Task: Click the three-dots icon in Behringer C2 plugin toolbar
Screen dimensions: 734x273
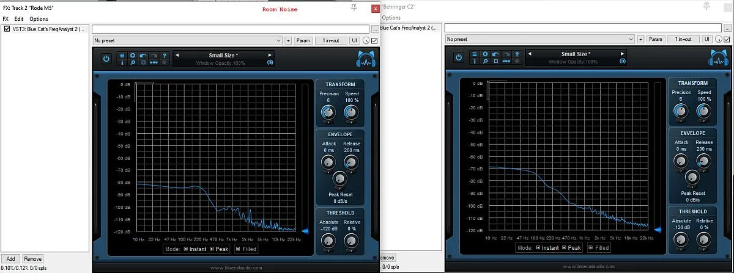Action: [506, 61]
